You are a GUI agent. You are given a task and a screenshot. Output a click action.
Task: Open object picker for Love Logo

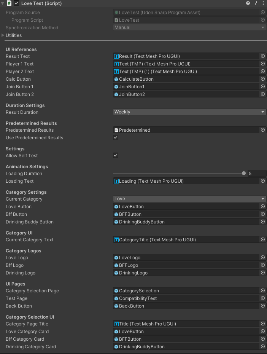(262, 258)
